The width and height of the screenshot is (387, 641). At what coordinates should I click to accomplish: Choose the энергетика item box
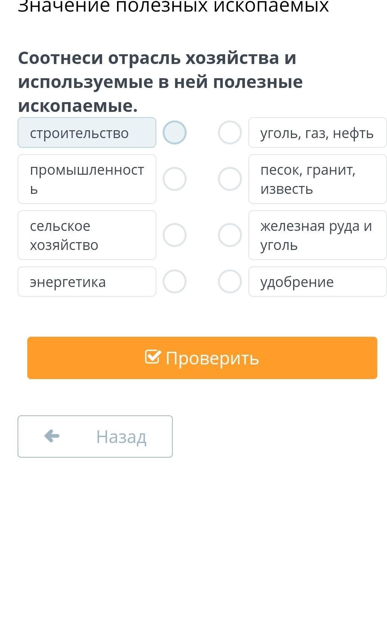[x=87, y=281]
